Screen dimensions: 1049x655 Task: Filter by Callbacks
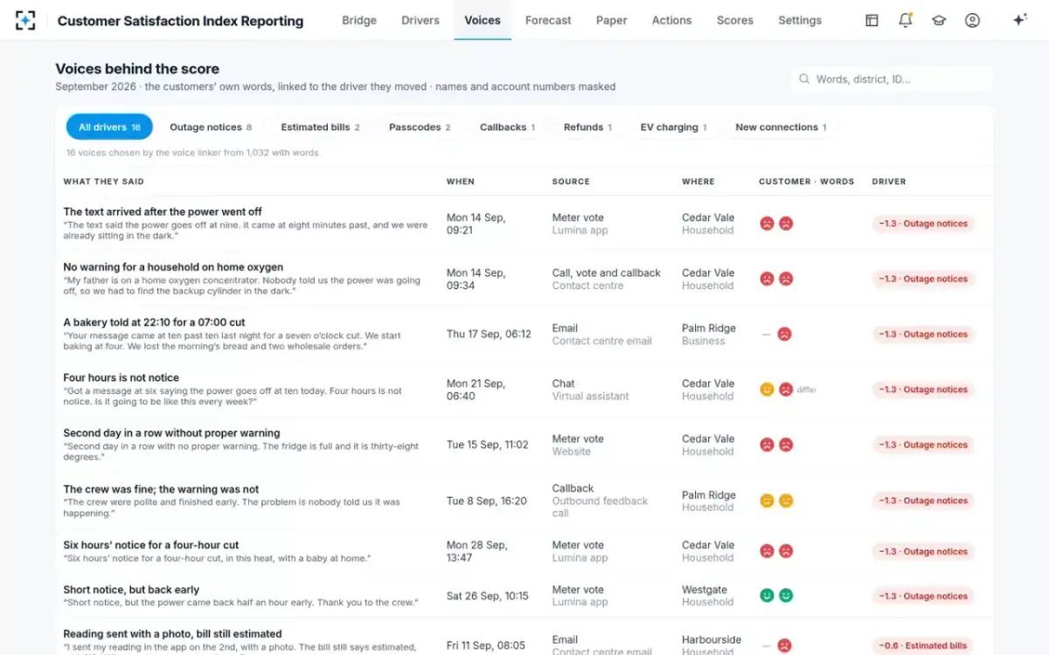[x=507, y=127]
